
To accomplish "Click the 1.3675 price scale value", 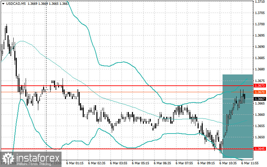I will [260, 81].
